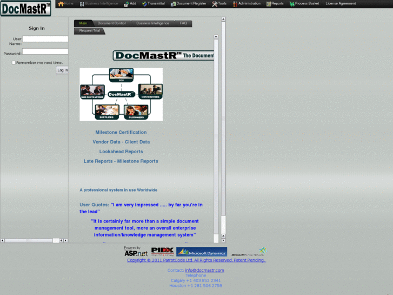Click the Lookahead Reports text
This screenshot has height=295, width=393.
(121, 152)
